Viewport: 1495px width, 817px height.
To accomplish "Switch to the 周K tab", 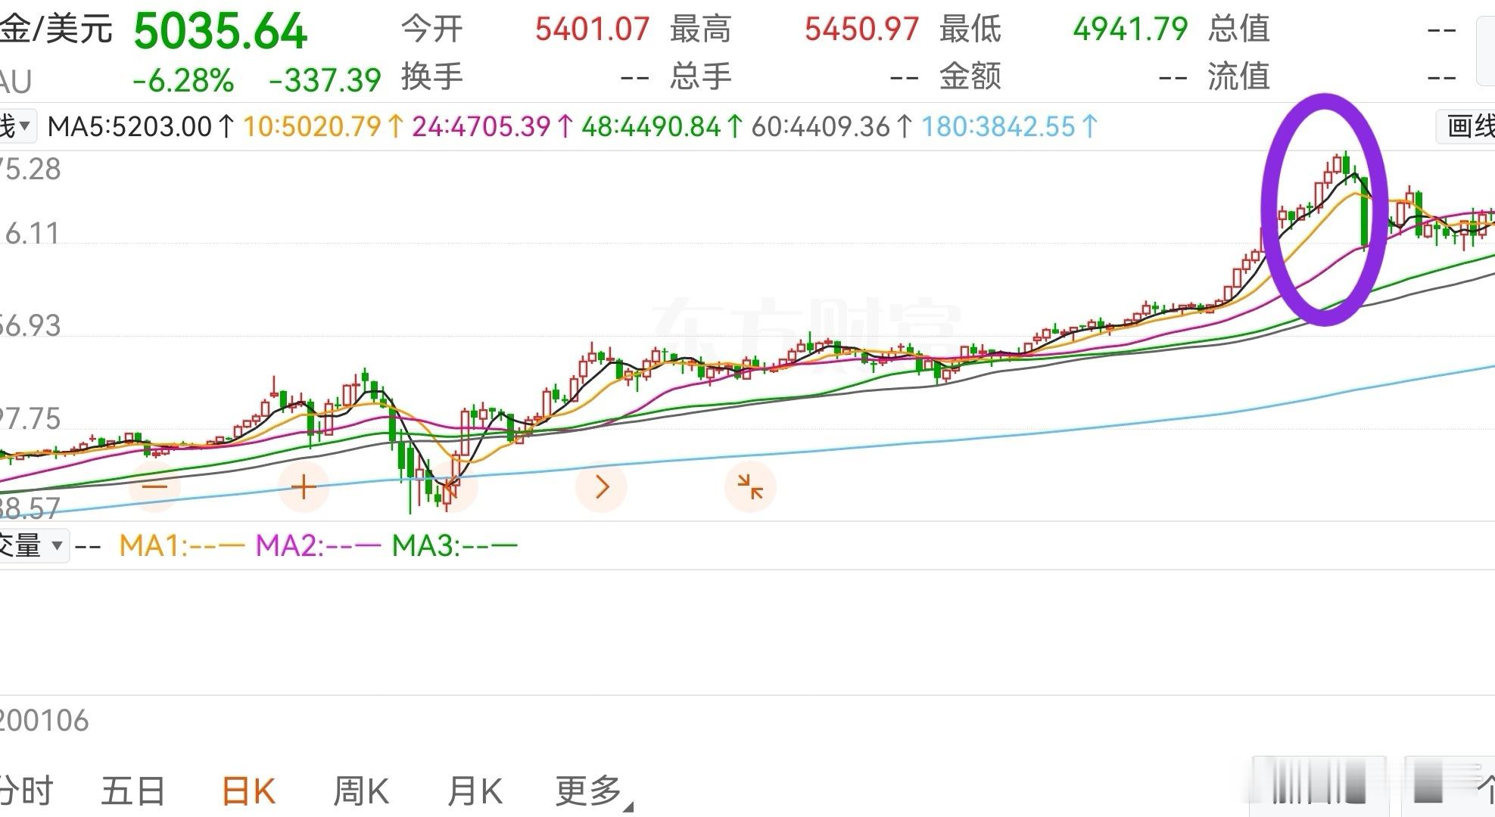I will [363, 789].
